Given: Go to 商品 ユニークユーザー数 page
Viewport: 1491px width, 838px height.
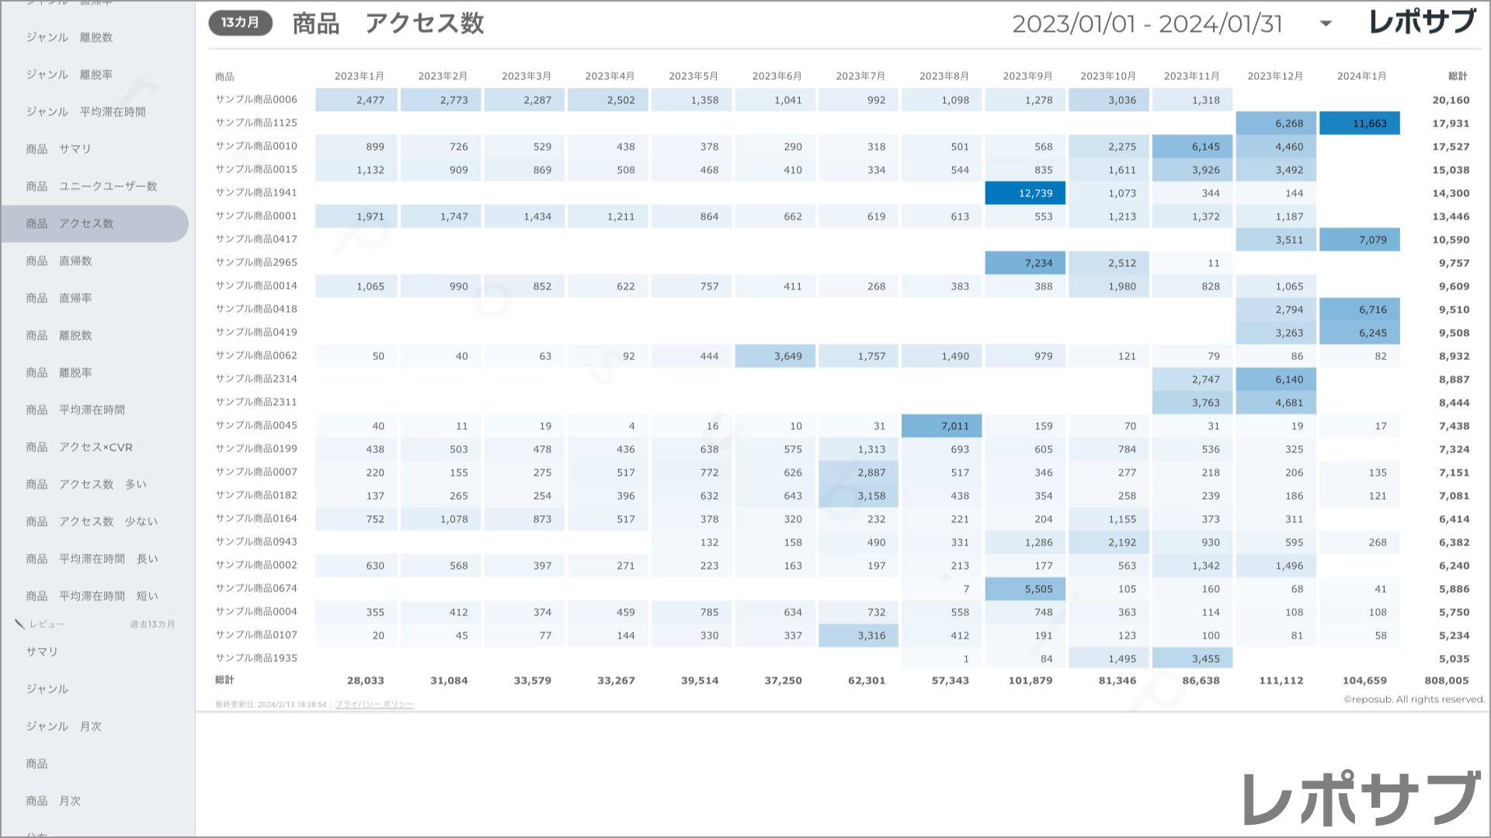Looking at the screenshot, I should (92, 186).
